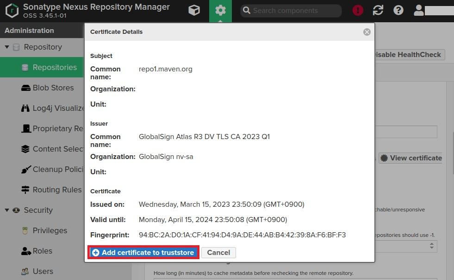Click the Cleanup Policies broom icon
Screen dimensions: 454x280
[26, 169]
